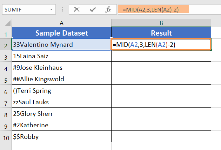The height and width of the screenshot is (150, 221).
Task: Click the editing cell B2 with formula
Action: [x=161, y=45]
